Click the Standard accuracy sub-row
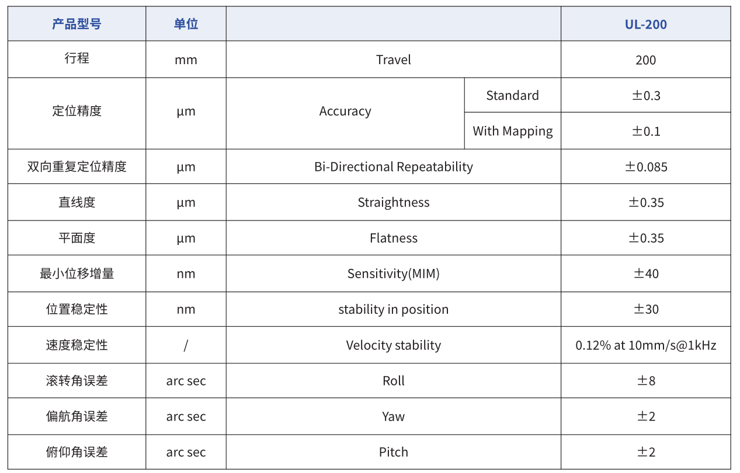The width and height of the screenshot is (740, 473). 512,95
